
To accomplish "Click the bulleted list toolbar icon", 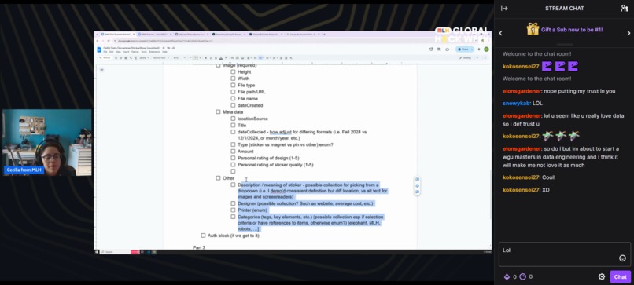I will (x=267, y=58).
